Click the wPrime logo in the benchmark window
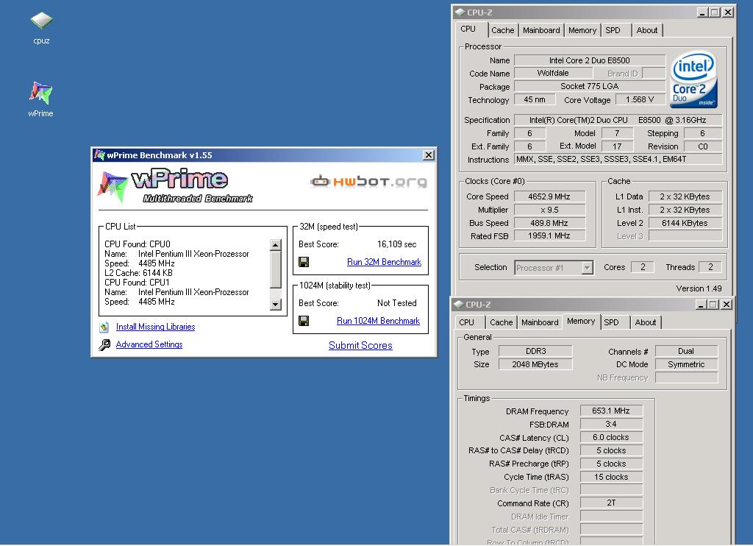This screenshot has height=546, width=753. [x=175, y=186]
